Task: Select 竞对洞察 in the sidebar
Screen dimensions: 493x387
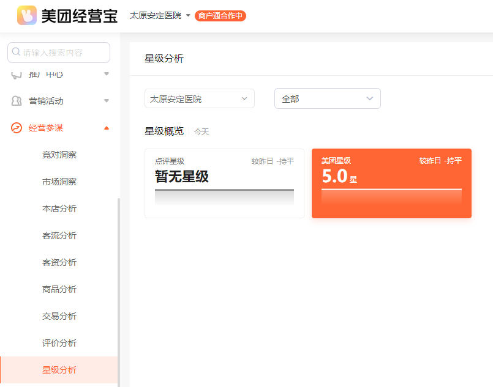Action: point(59,155)
